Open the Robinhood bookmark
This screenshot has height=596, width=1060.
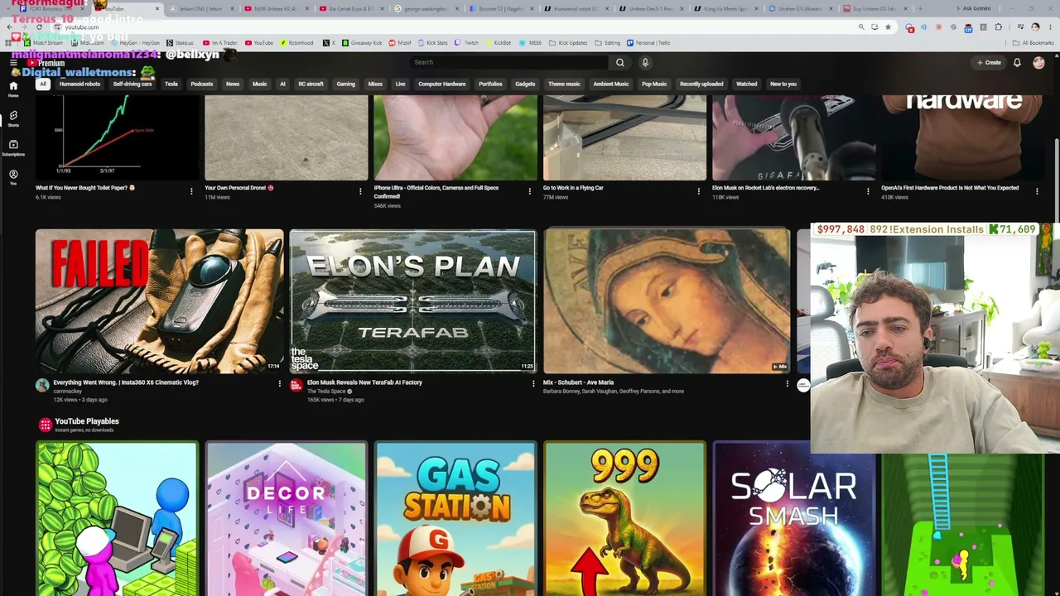click(x=297, y=43)
